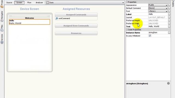Screen dimensions: 175x98
Task: Click the Assigned Item Commands header
Action: [x=76, y=26]
